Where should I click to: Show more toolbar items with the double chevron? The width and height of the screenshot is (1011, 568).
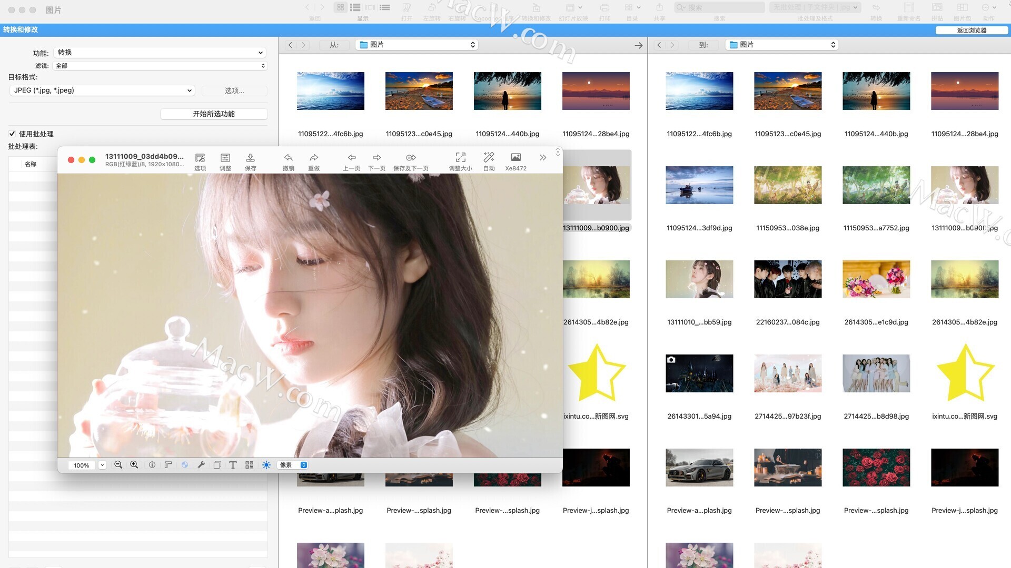tap(543, 158)
